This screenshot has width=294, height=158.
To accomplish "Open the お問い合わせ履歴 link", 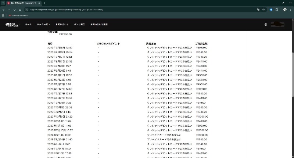I will tap(99, 24).
